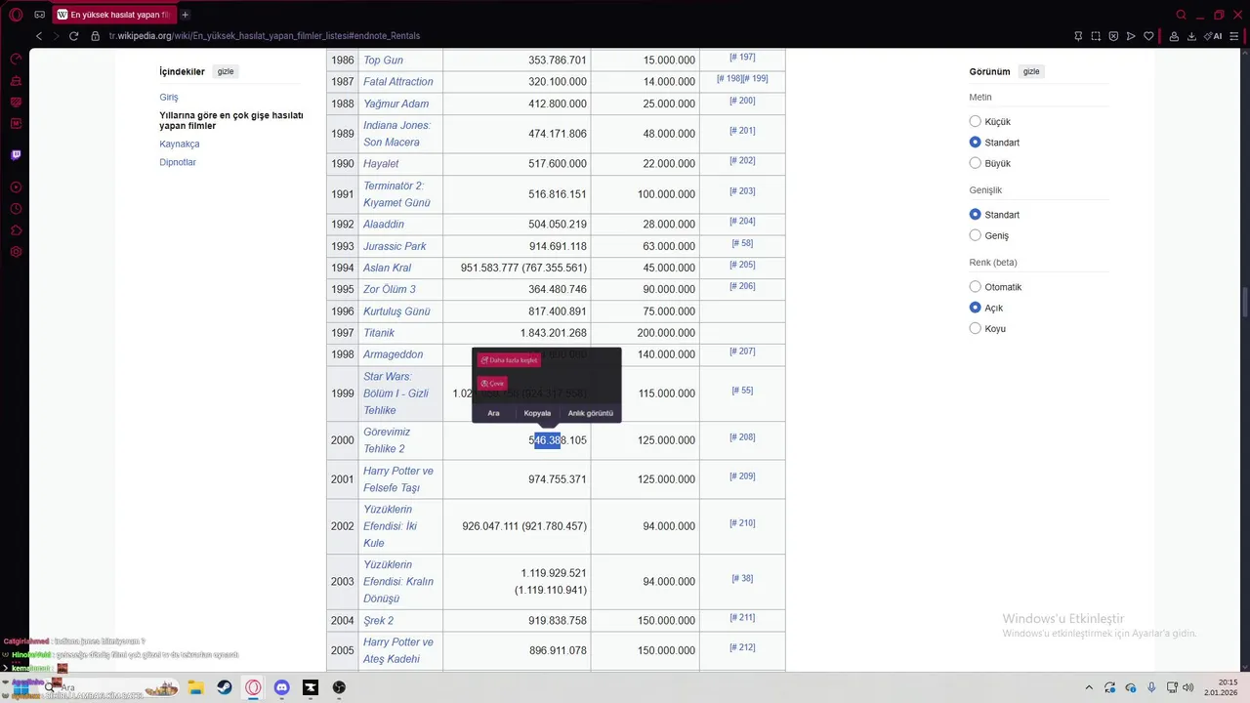This screenshot has width=1250, height=703.
Task: Open sidebar settings gear icon
Action: click(16, 252)
